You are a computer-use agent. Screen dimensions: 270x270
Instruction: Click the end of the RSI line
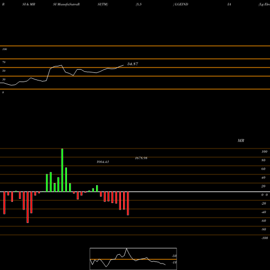(x=124, y=65)
